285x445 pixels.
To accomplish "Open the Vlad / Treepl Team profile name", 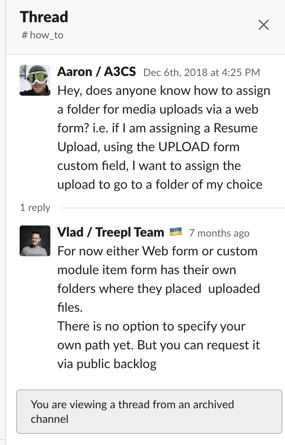I will [111, 232].
